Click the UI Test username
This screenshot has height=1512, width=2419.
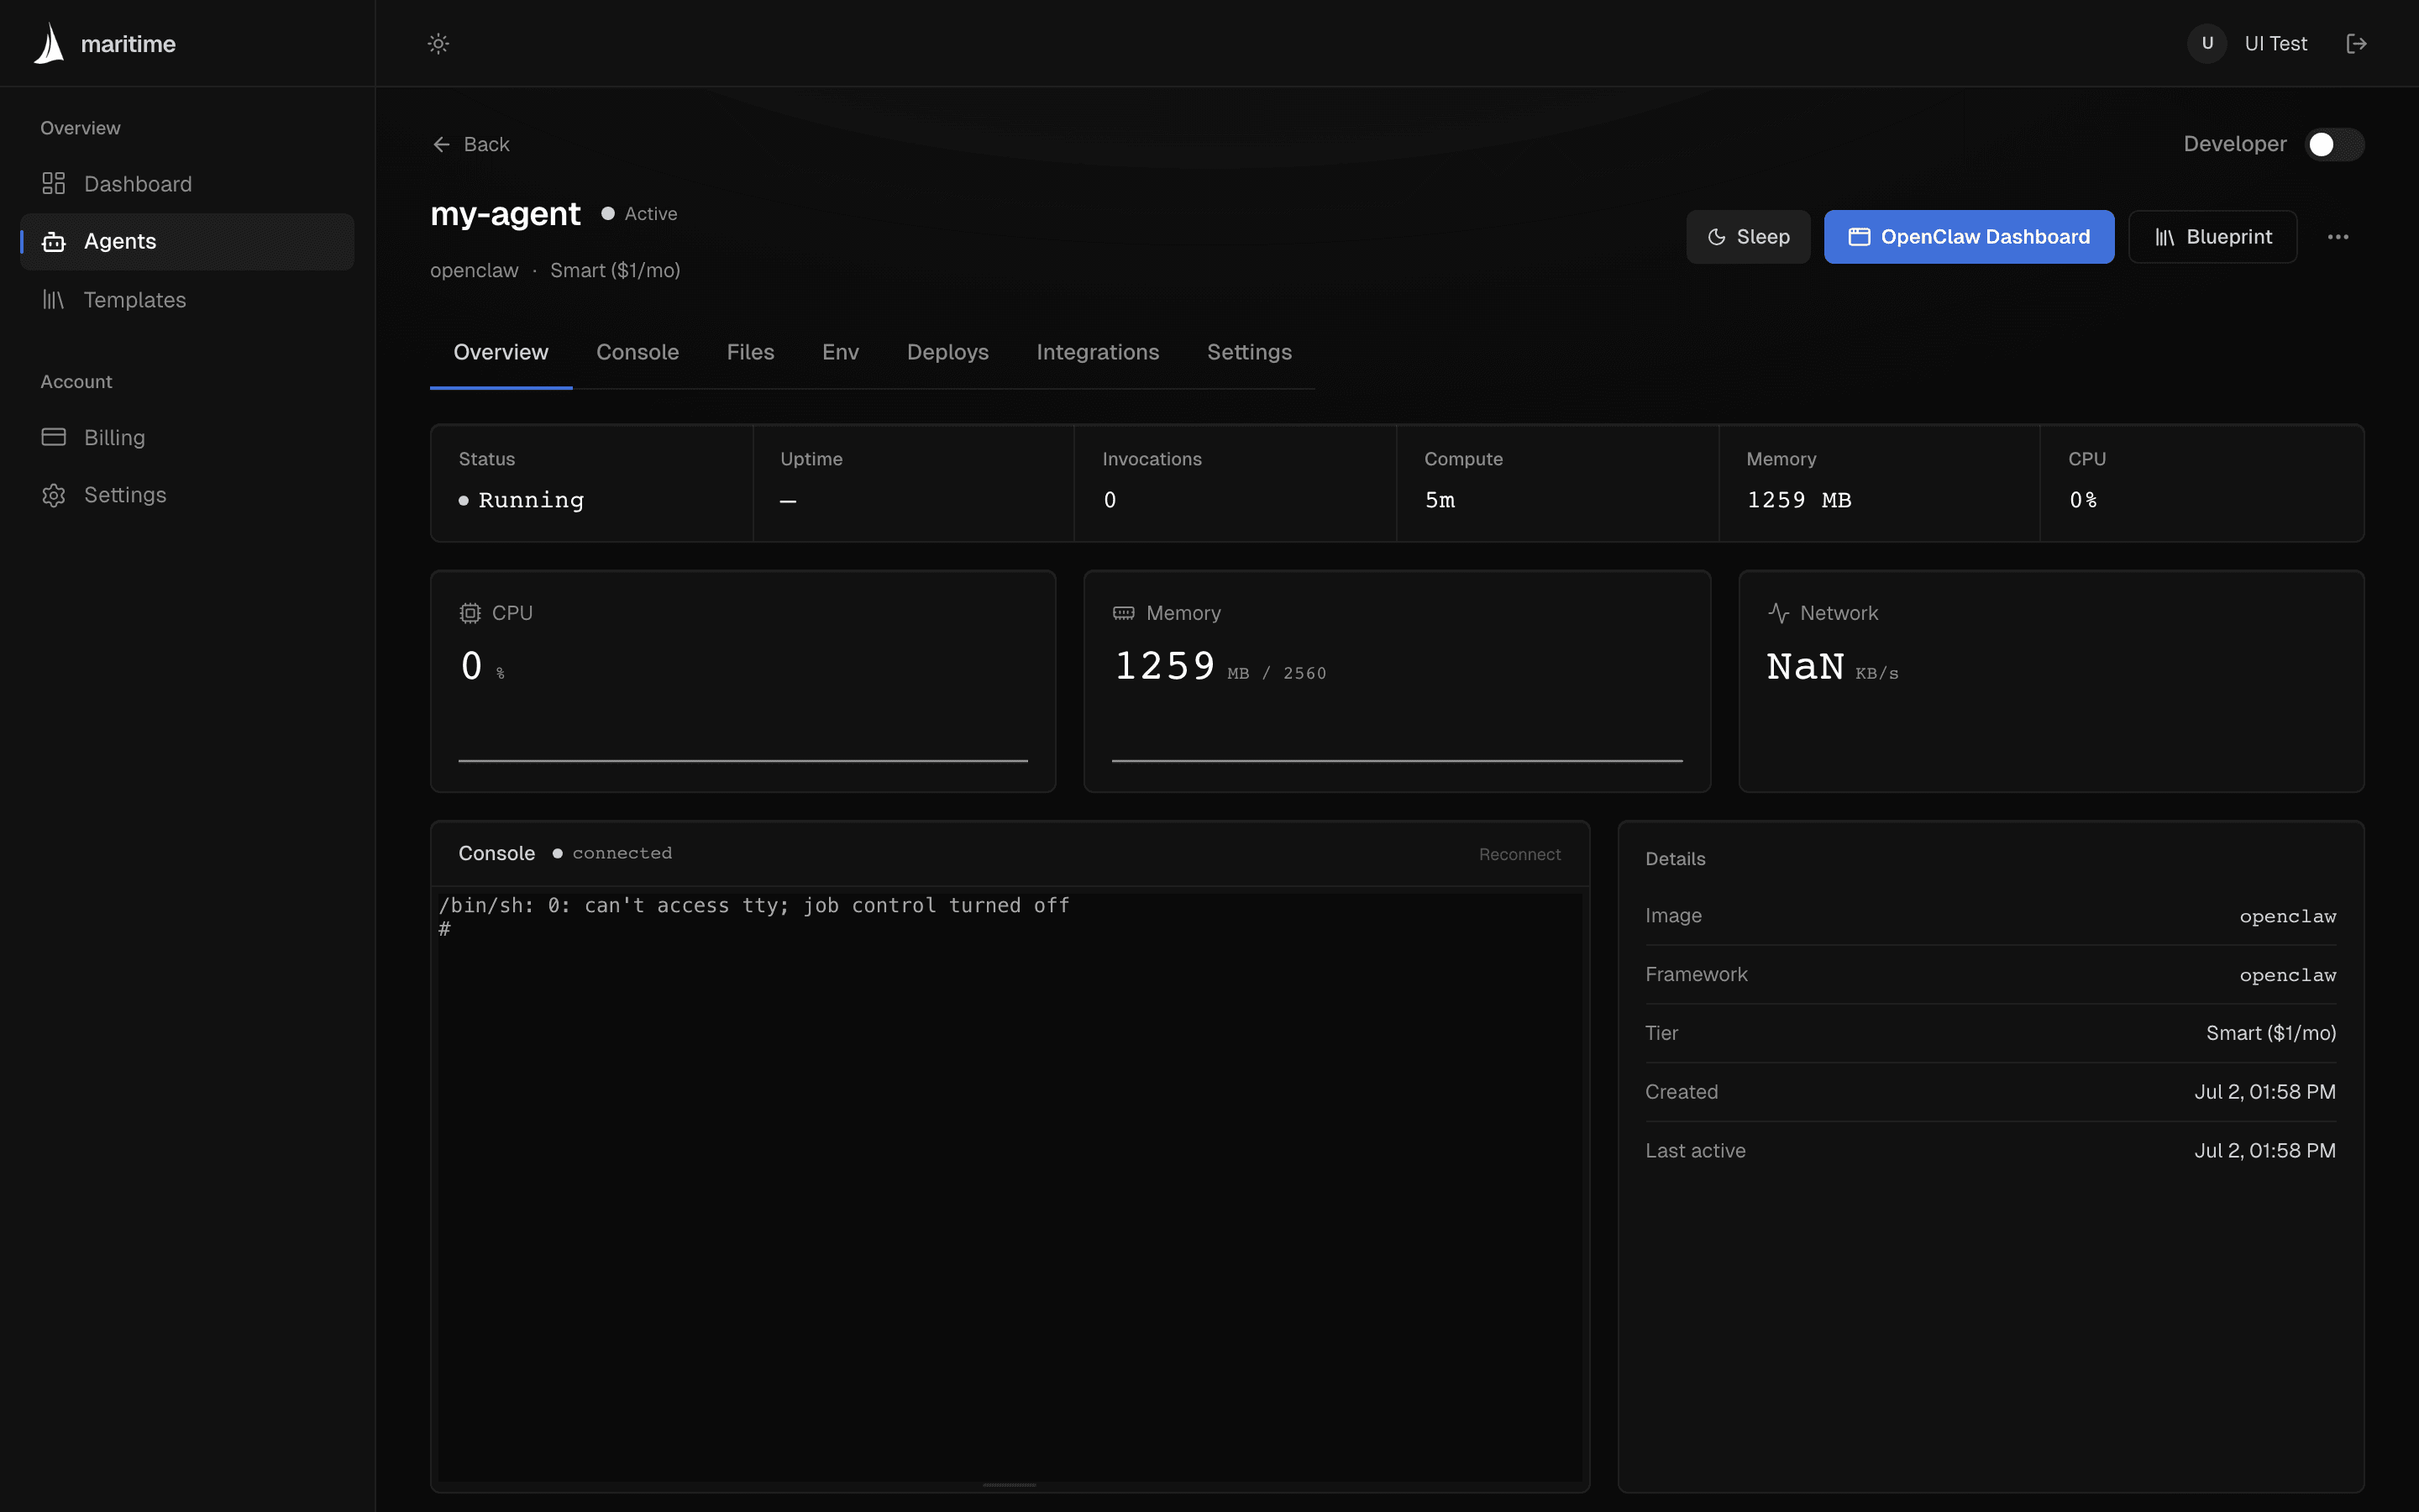[x=2276, y=43]
